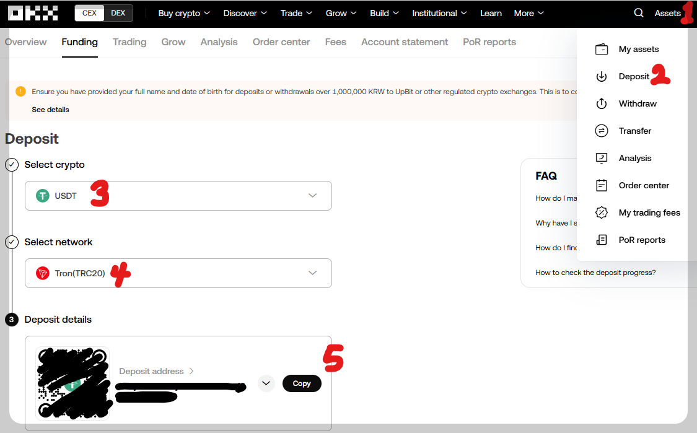Image resolution: width=697 pixels, height=433 pixels.
Task: Open the Fees tab
Action: (336, 42)
